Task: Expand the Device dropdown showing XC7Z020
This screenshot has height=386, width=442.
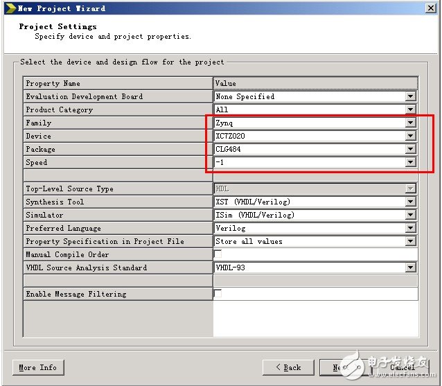Action: 411,137
